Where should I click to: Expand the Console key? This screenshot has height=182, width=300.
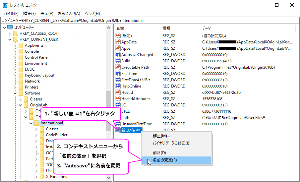15,51
